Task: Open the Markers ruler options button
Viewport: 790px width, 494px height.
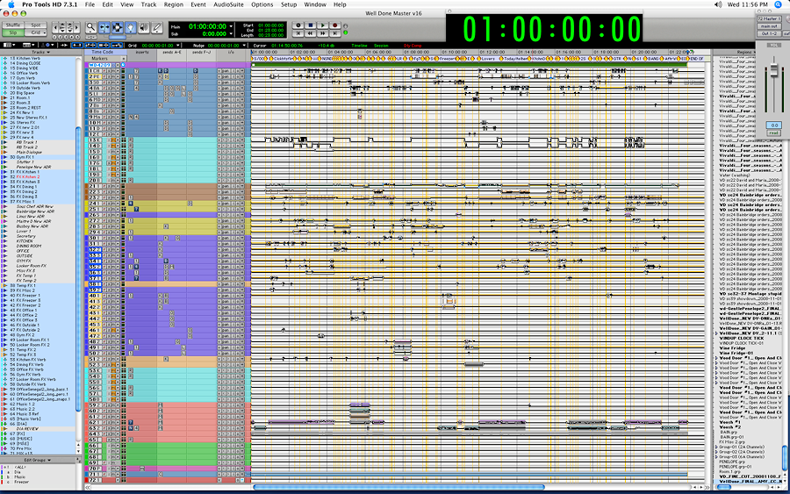Action: 124,59
